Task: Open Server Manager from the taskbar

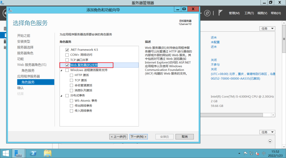Action: click(18, 153)
